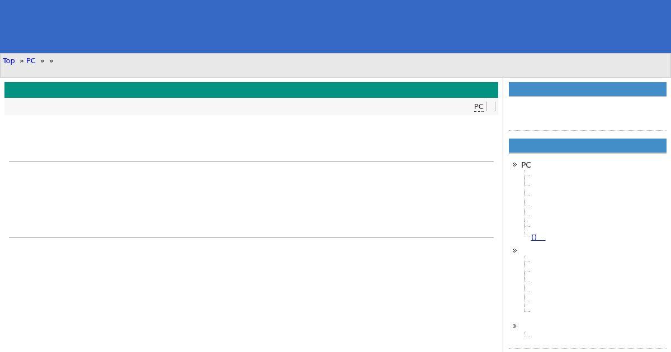Click the blue sidebar header above PC category
The image size is (671, 352).
tap(588, 146)
